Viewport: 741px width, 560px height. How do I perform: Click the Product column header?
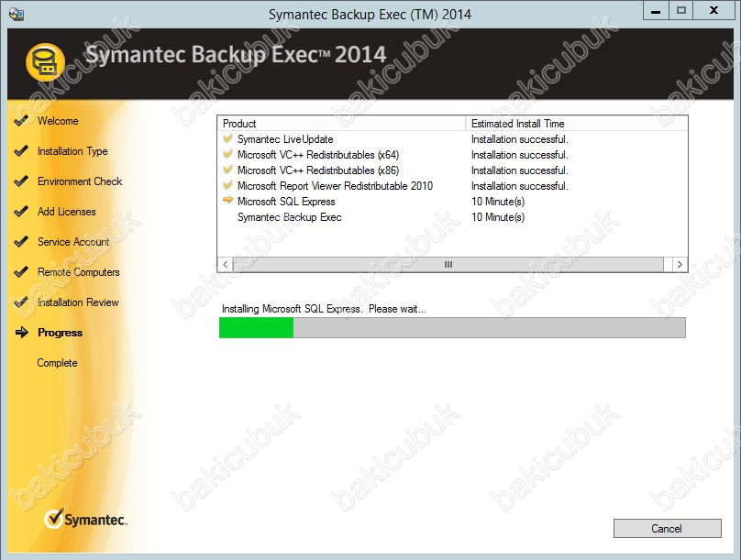pyautogui.click(x=342, y=124)
